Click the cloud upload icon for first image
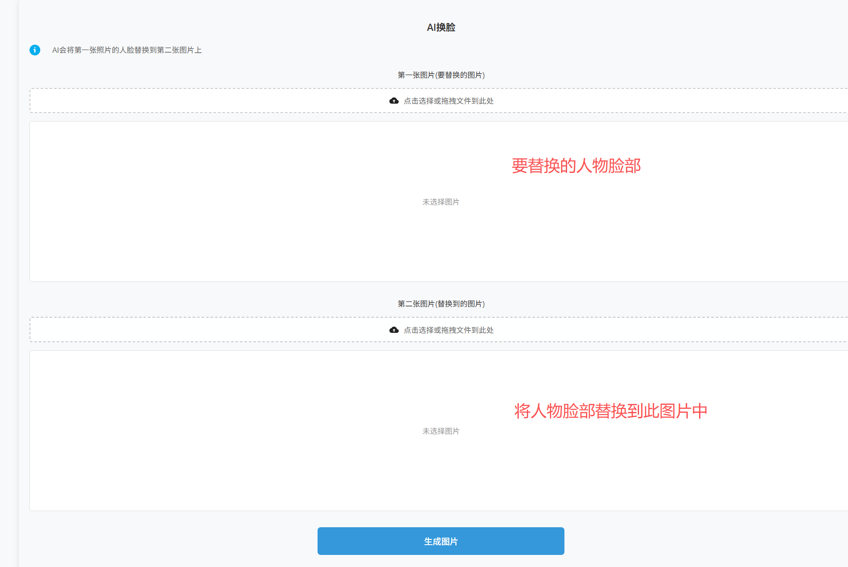This screenshot has height=567, width=848. (x=394, y=101)
